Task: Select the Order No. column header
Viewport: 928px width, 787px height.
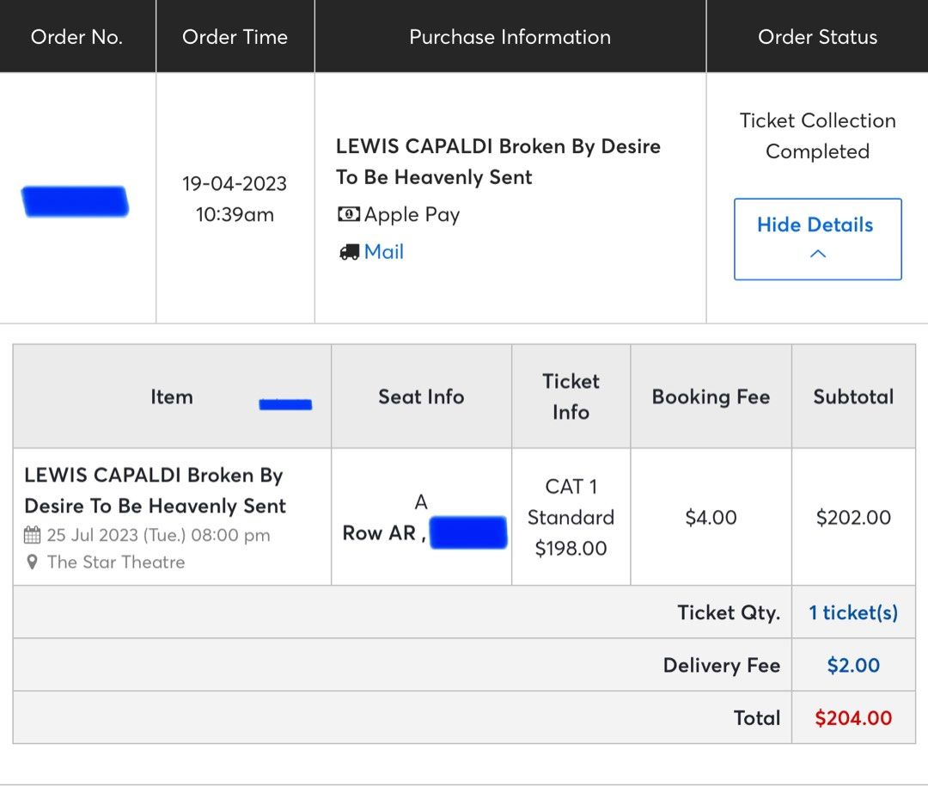Action: pos(76,37)
